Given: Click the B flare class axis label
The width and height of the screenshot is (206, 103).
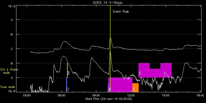Looking at the screenshot, I should (12, 63).
